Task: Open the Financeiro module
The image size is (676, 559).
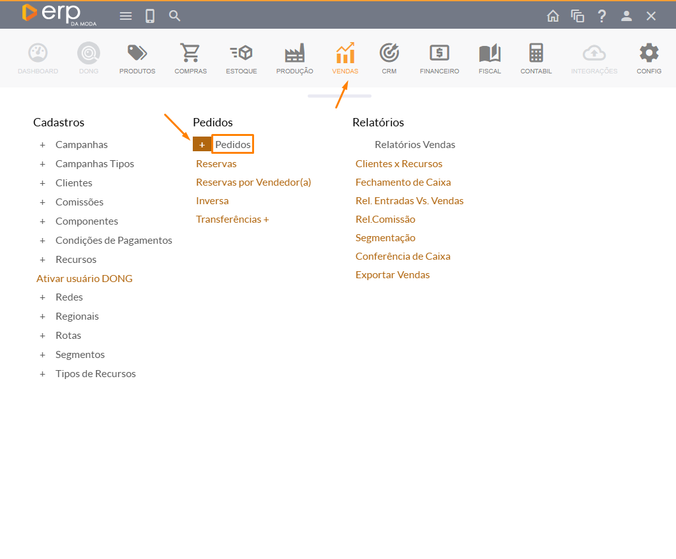Action: [439, 58]
